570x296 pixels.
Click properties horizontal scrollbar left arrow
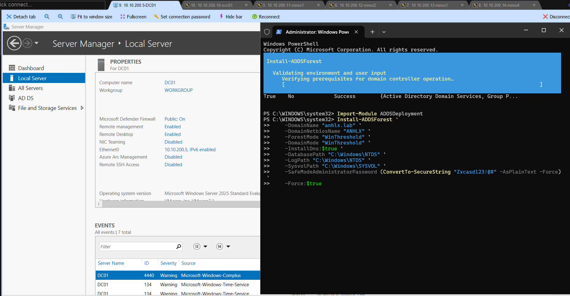pos(99,204)
